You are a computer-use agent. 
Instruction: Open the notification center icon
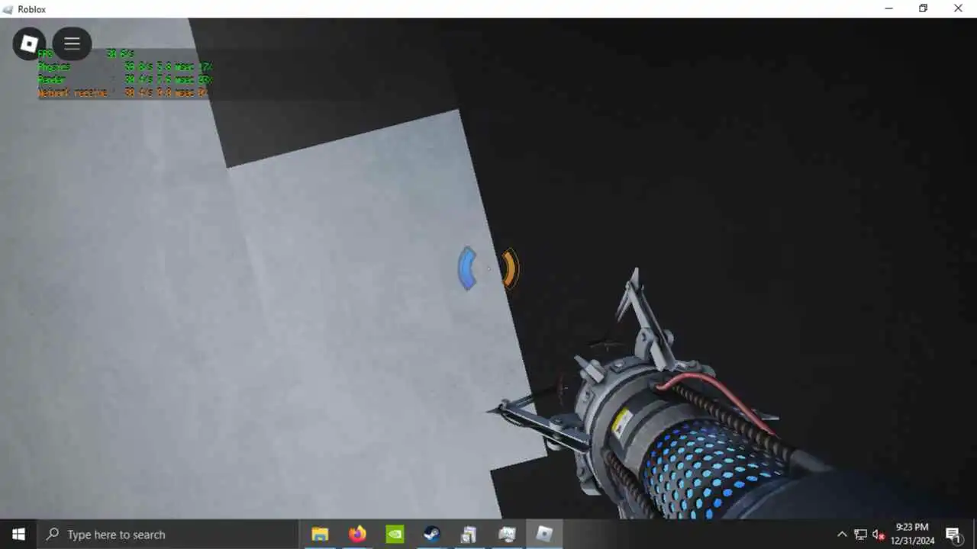(953, 535)
